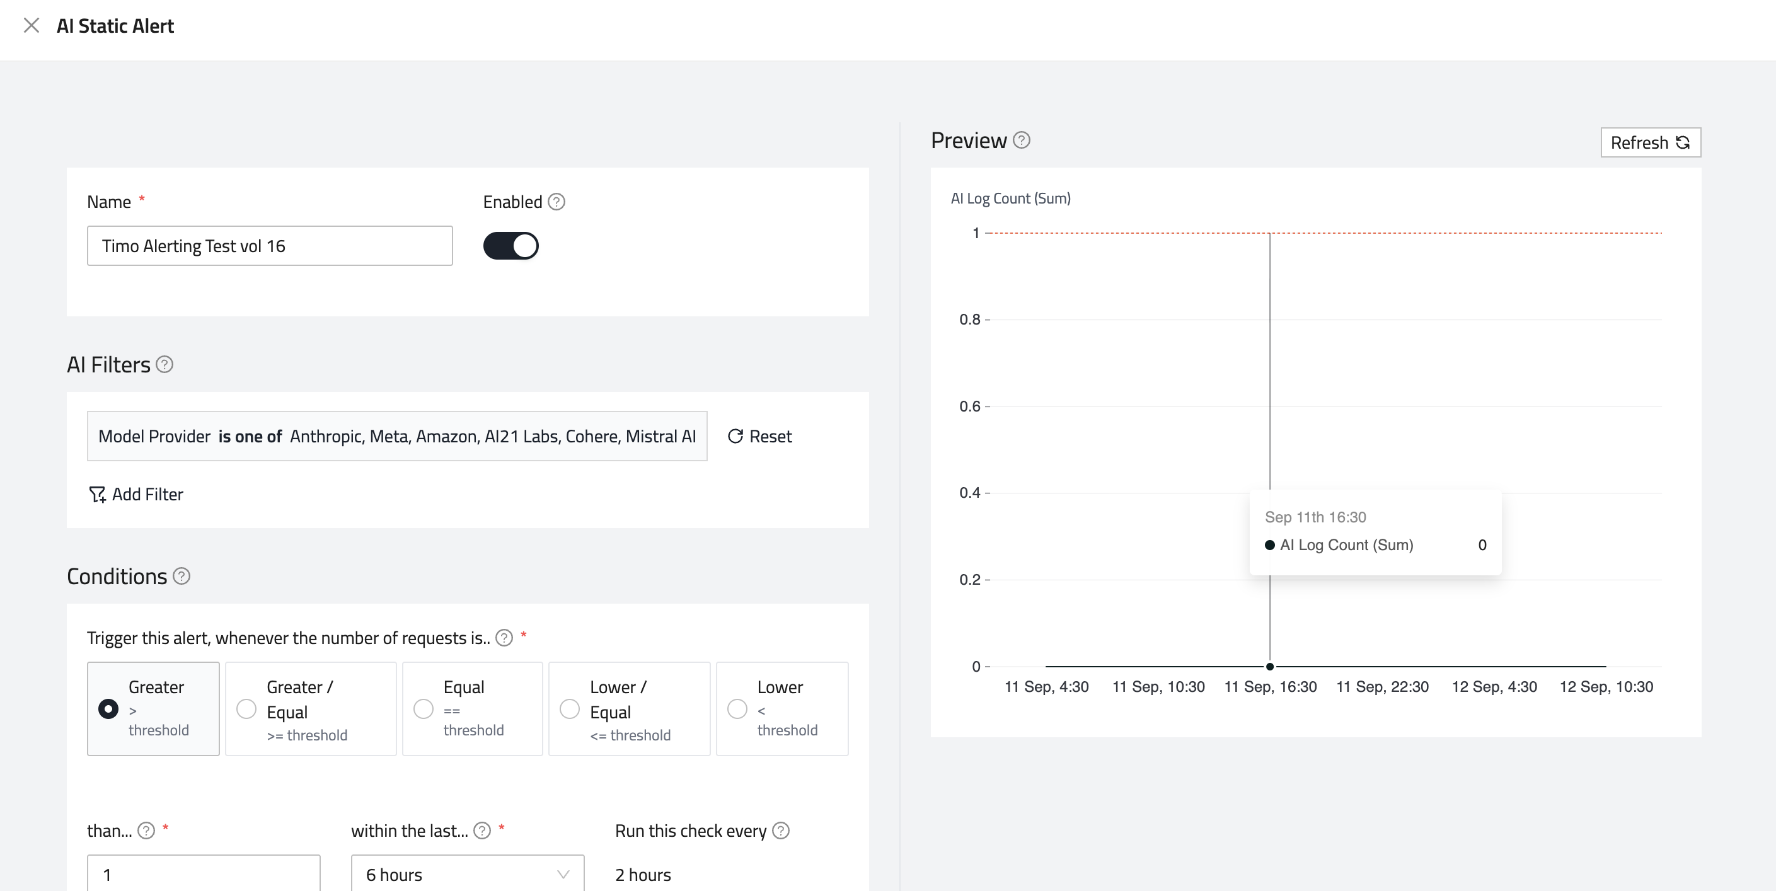Click the Enabled help question icon
1776x891 pixels.
(x=556, y=202)
